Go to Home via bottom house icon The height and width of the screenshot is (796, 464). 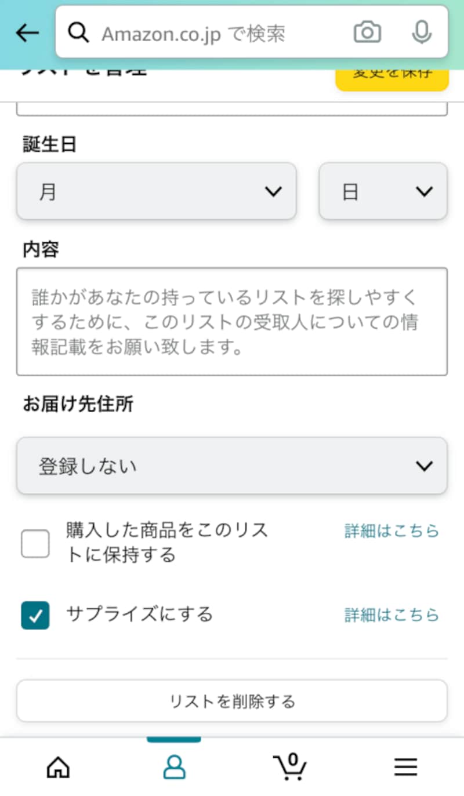coord(58,767)
